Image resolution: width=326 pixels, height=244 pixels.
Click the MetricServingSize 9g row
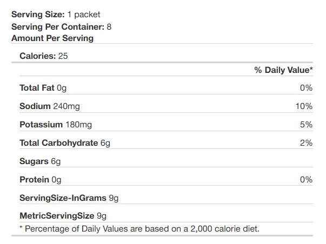pyautogui.click(x=167, y=216)
